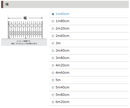Choose the 3m40cm radio button
Screen dimensions: 130x108
click(53, 51)
